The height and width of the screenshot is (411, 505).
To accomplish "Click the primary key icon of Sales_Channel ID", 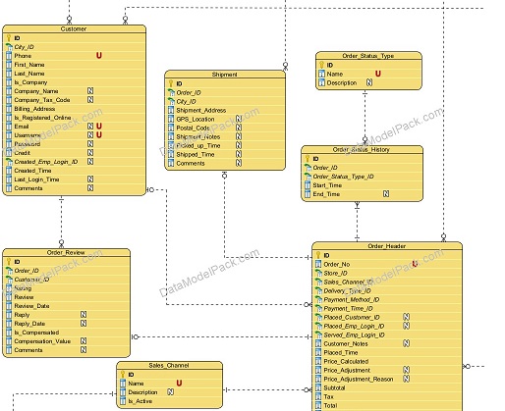I will [123, 375].
